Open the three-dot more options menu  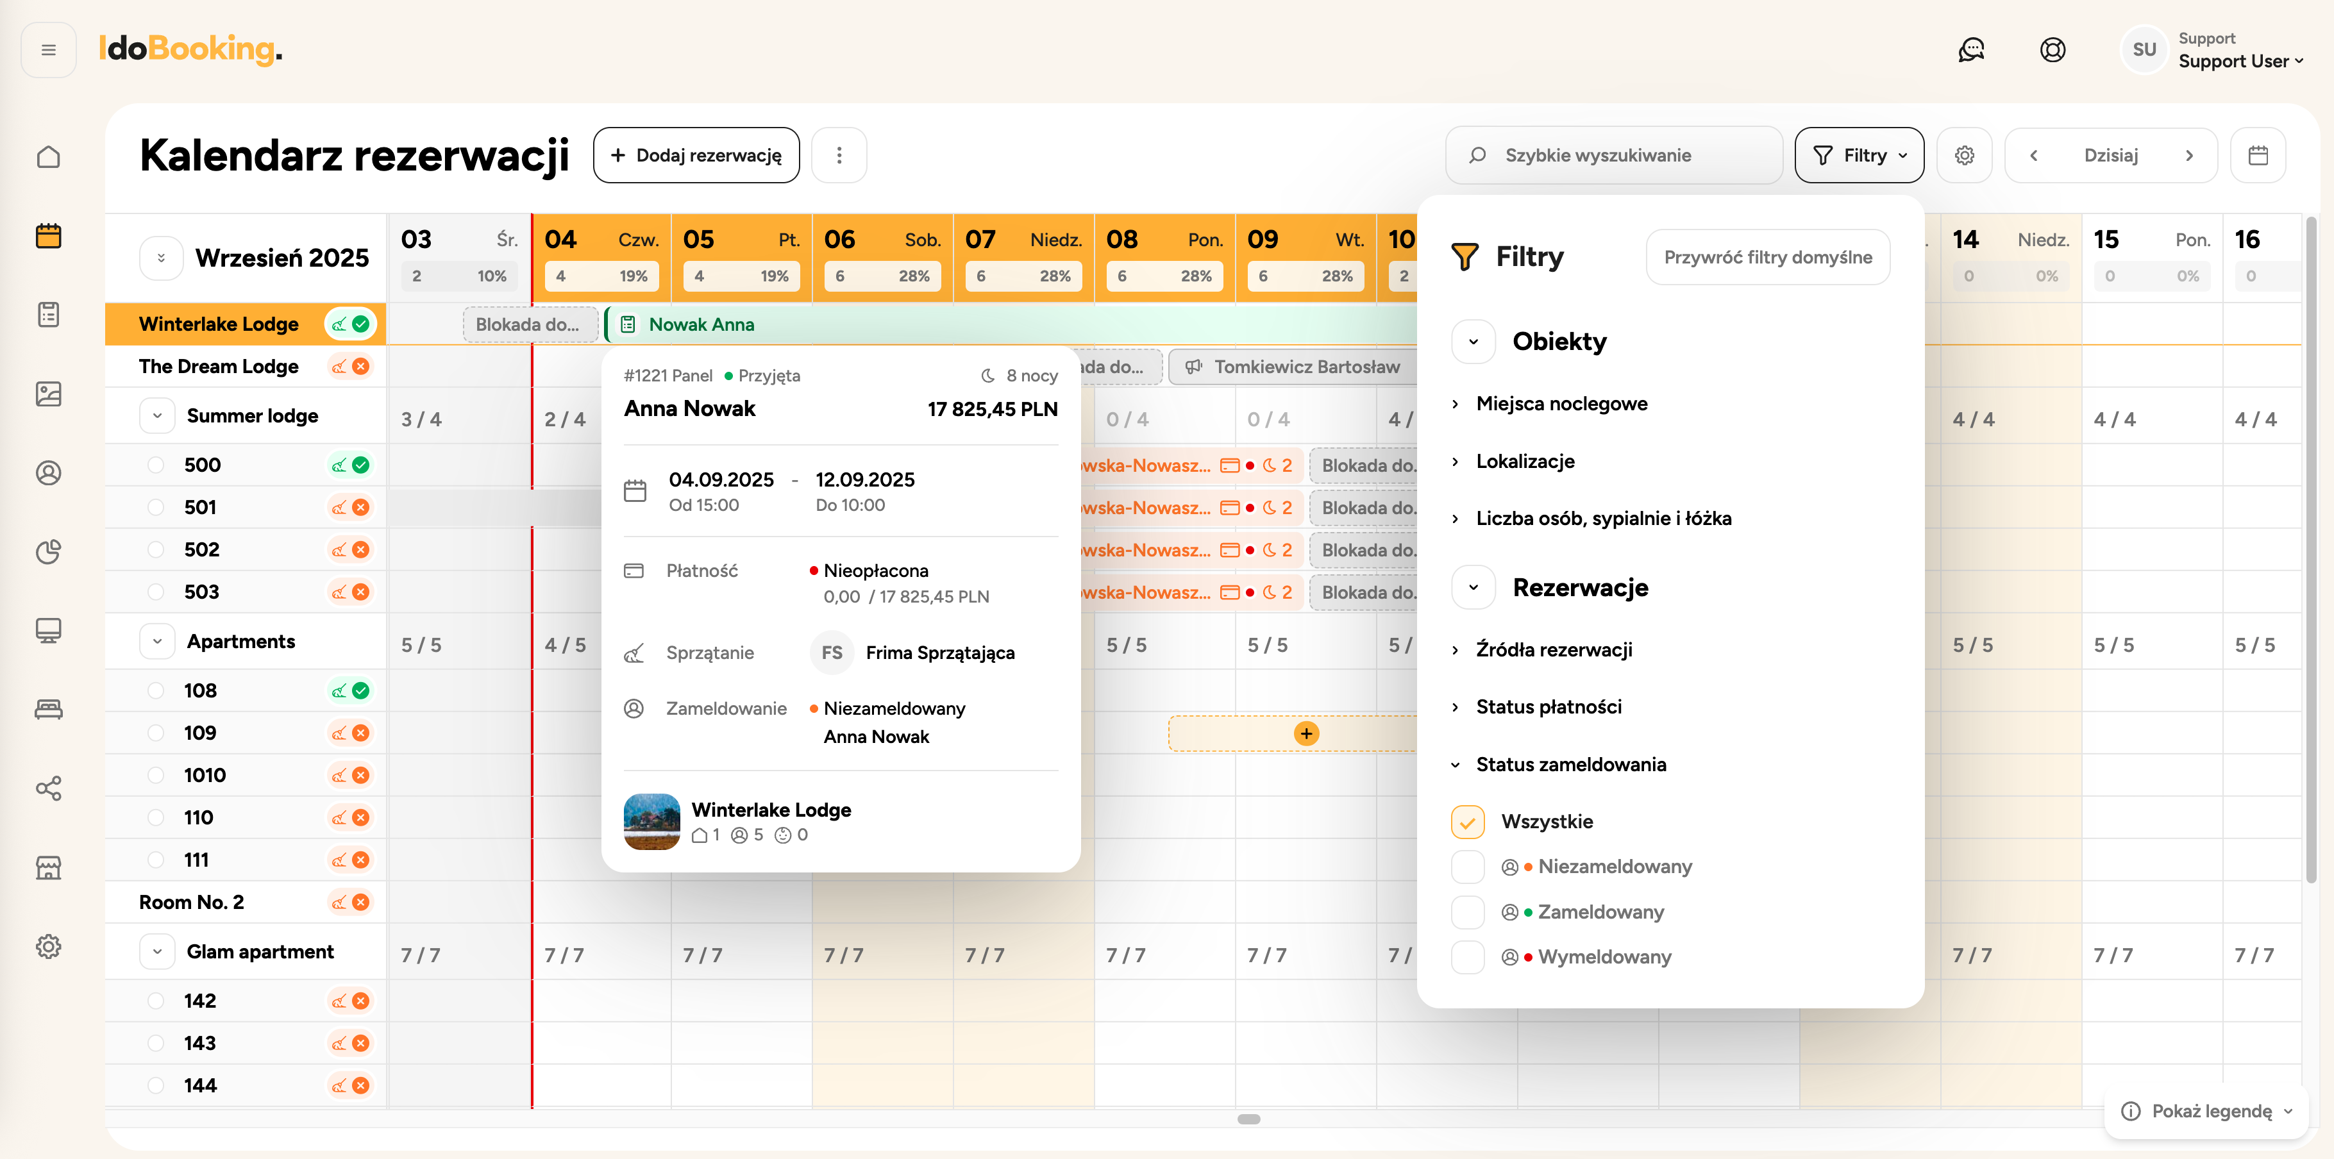(839, 155)
